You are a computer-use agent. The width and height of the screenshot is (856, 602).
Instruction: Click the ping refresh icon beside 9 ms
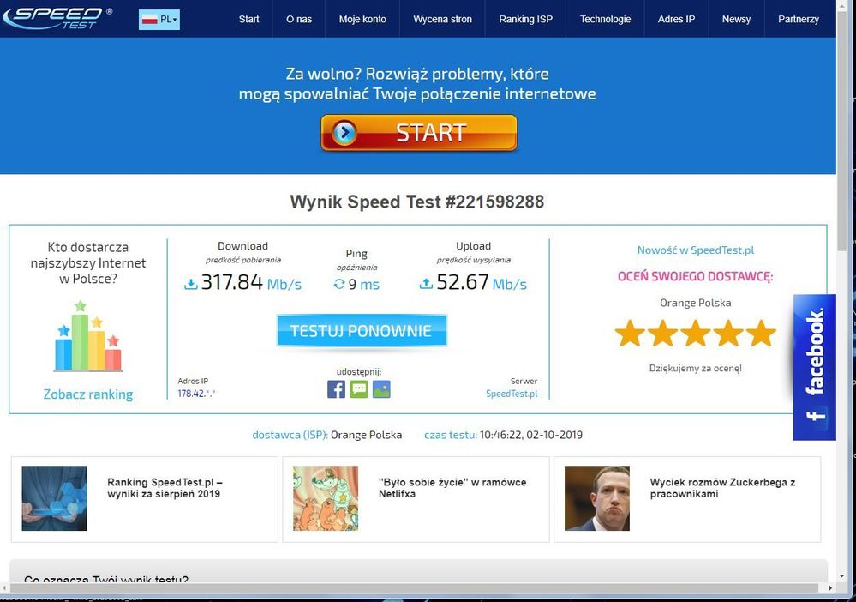pos(341,285)
